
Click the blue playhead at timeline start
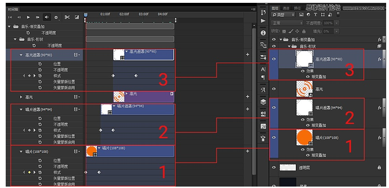click(86, 15)
